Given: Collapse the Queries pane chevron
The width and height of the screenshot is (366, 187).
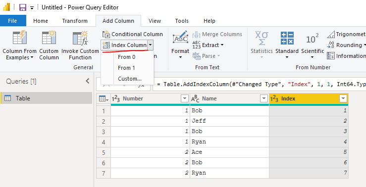Looking at the screenshot, I should pos(88,81).
